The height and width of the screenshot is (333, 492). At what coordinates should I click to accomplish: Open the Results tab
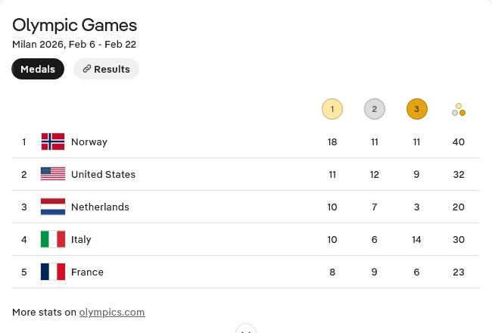pos(106,69)
